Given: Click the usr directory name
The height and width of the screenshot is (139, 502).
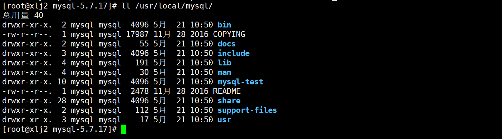Looking at the screenshot, I should (224, 120).
